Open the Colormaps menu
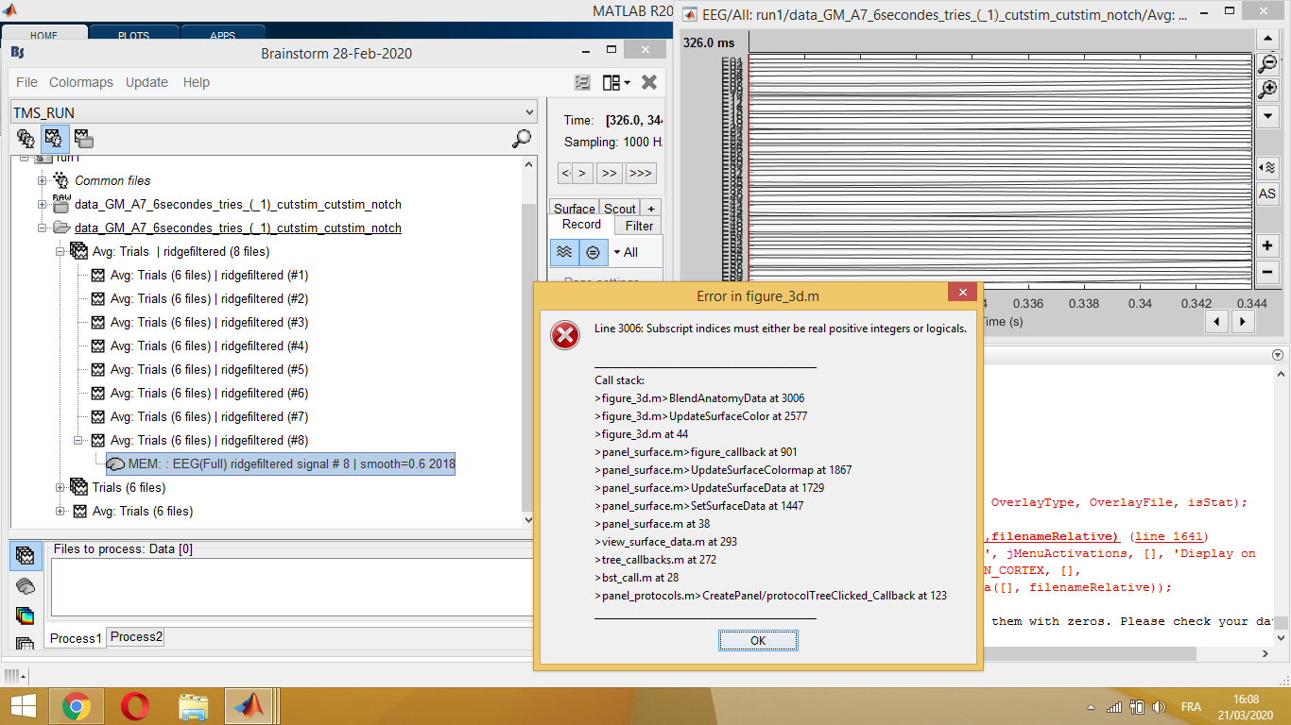Screen dimensions: 1291x725 81,82
